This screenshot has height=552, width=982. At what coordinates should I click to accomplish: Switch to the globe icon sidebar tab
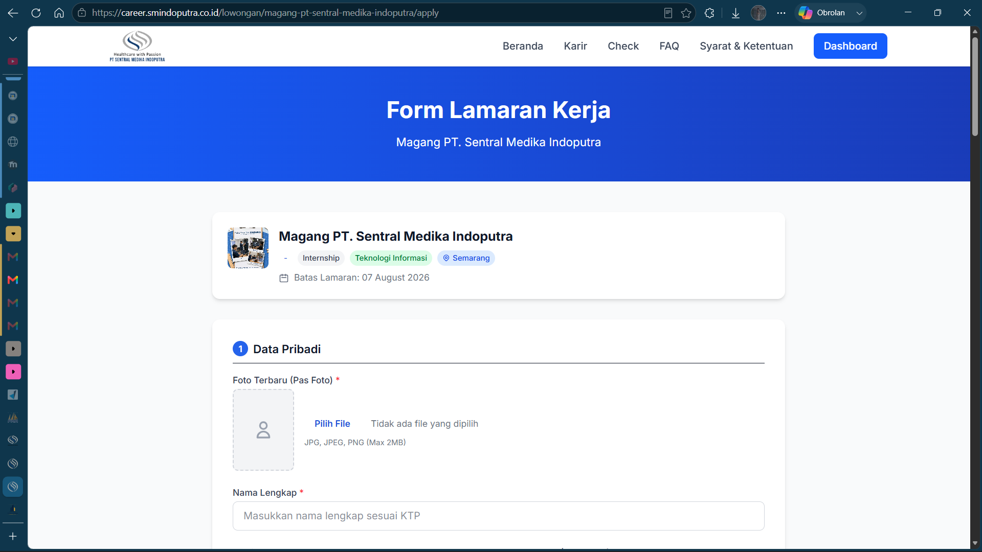[x=13, y=142]
